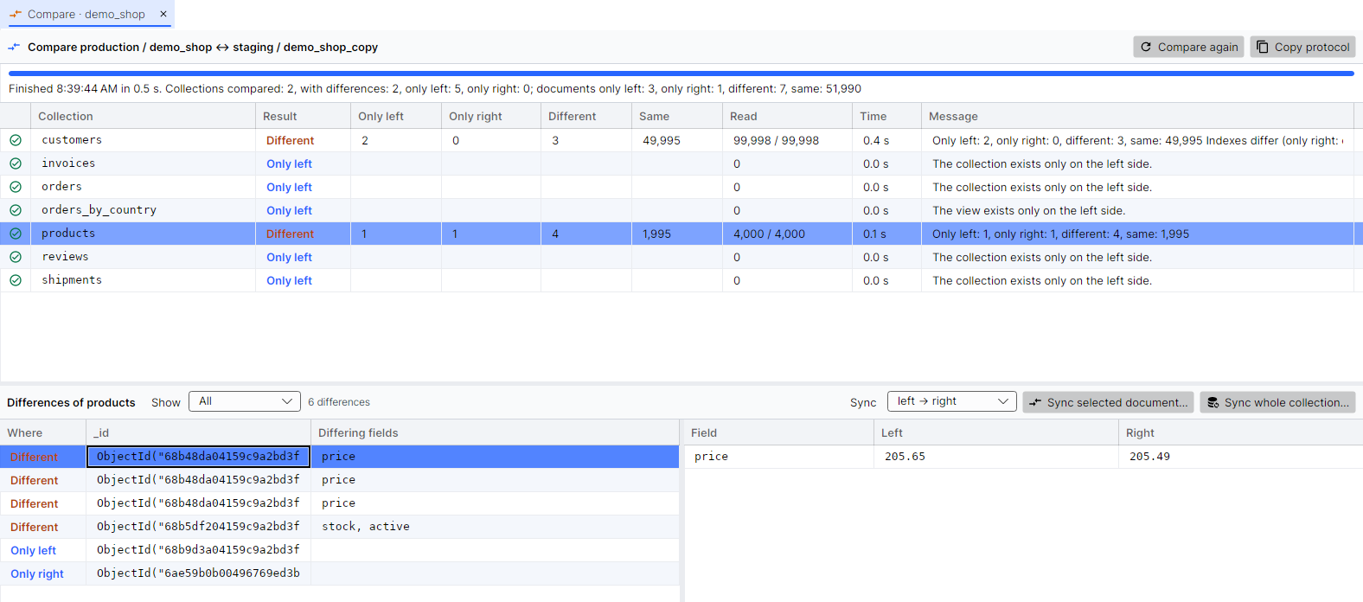Click Sync whole collection button
The image size is (1363, 602).
(1277, 402)
